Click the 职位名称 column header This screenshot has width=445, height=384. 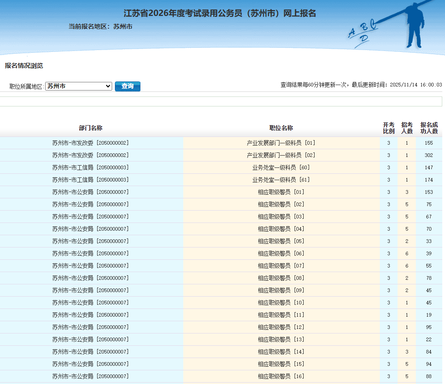(281, 128)
